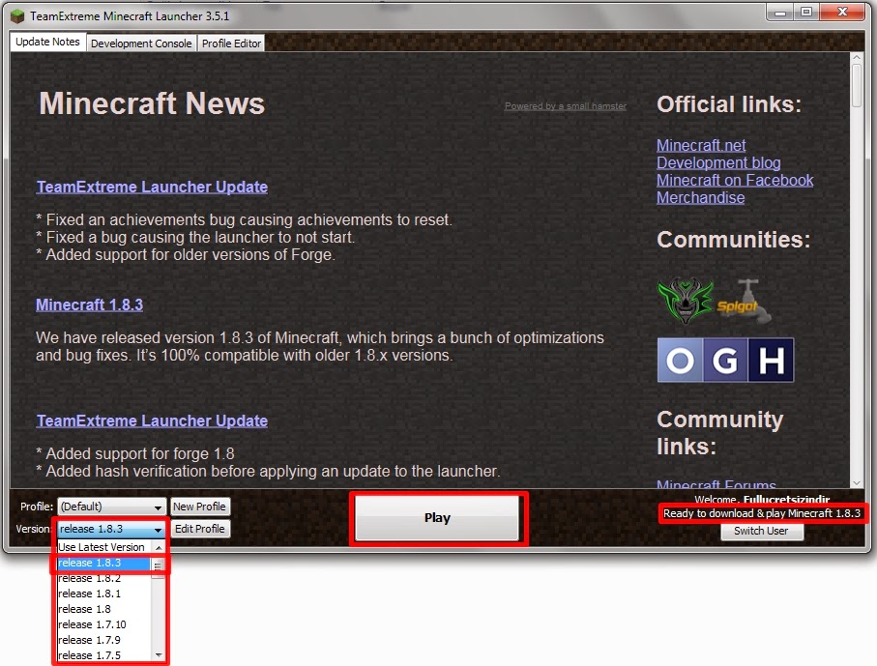Click the New Profile button
Screen dimensions: 877x666
199,507
